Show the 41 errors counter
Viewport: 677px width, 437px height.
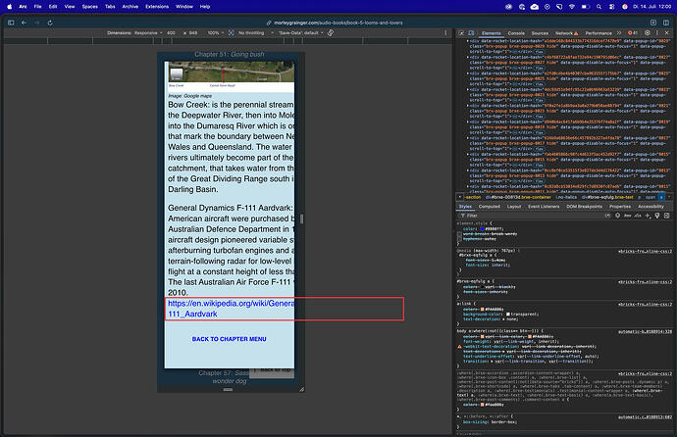point(633,32)
